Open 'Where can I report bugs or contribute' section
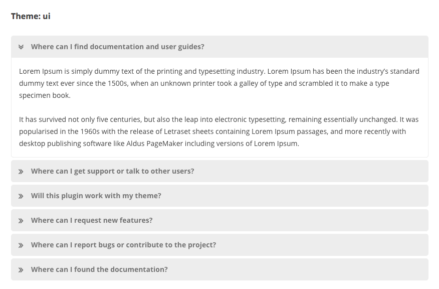Image resolution: width=439 pixels, height=289 pixels. [x=123, y=245]
